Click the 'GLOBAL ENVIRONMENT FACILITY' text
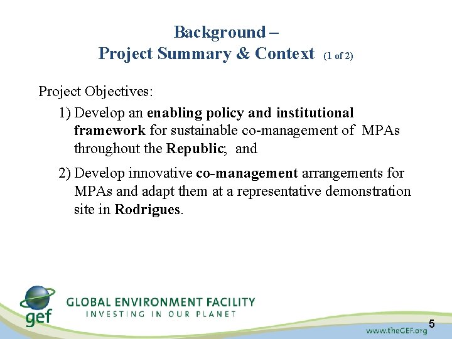 click(161, 302)
